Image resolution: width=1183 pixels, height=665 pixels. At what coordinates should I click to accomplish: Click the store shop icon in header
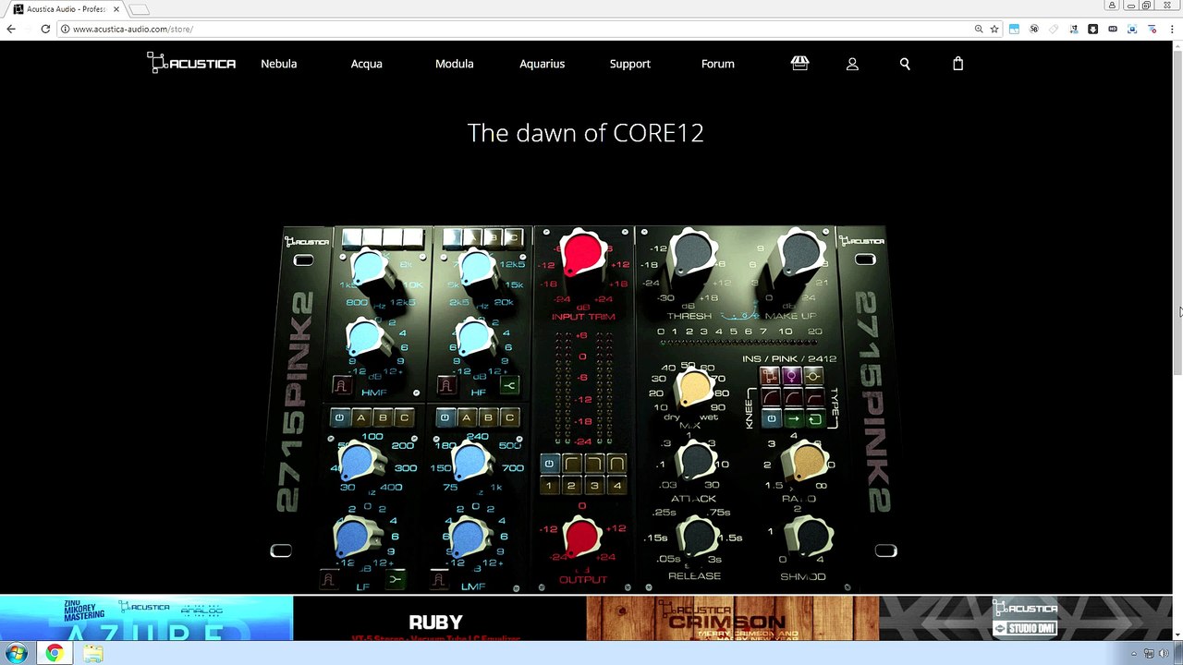pyautogui.click(x=799, y=63)
